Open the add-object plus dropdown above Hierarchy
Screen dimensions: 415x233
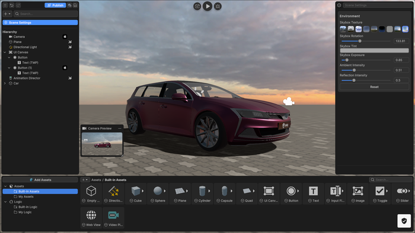point(7,14)
